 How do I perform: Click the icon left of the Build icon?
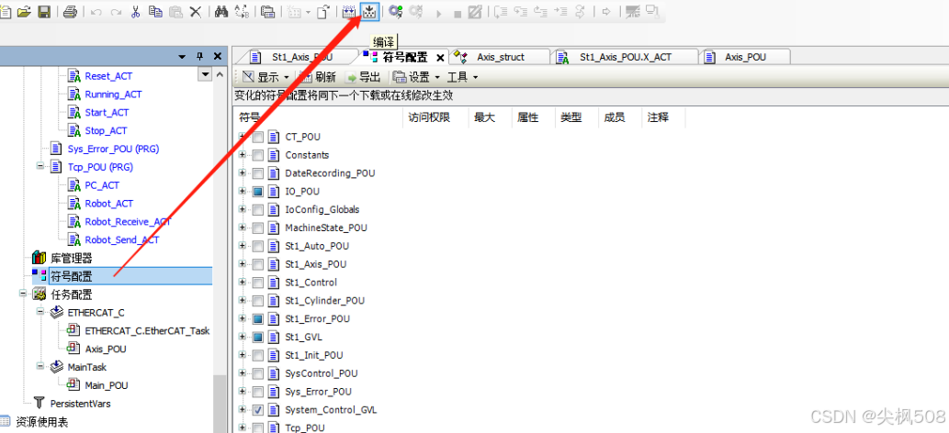[x=349, y=12]
